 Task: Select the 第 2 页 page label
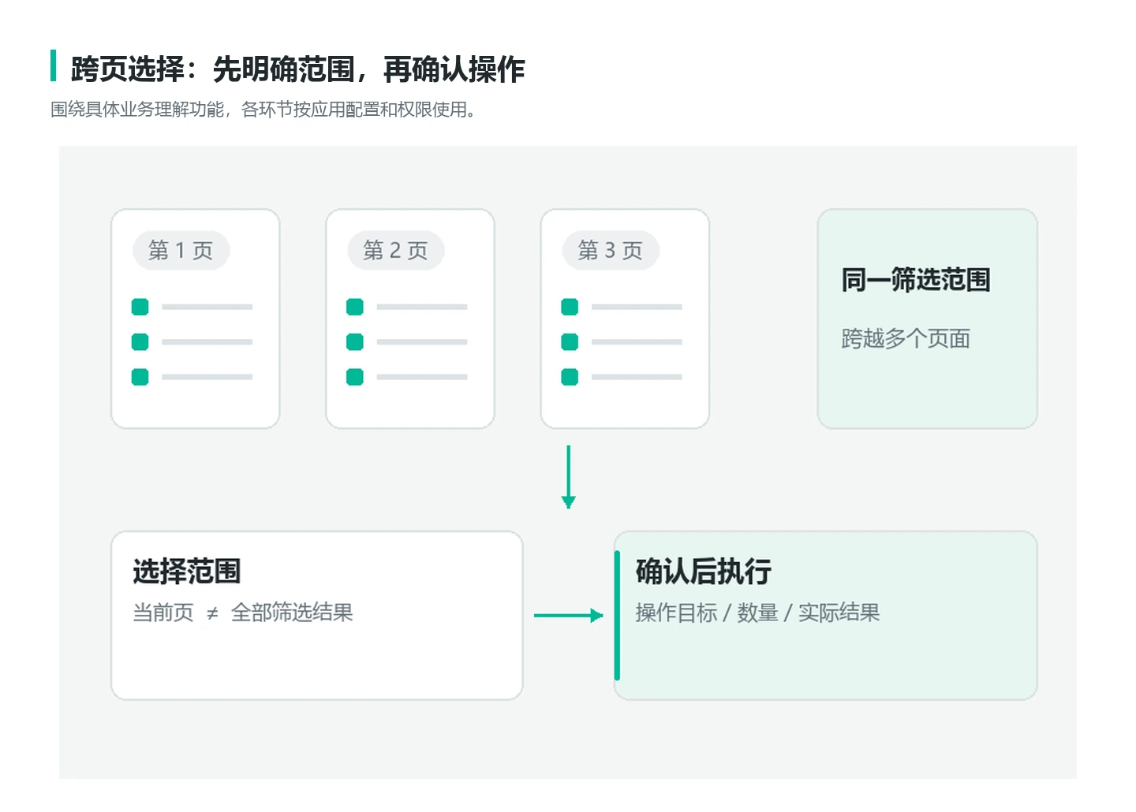395,251
